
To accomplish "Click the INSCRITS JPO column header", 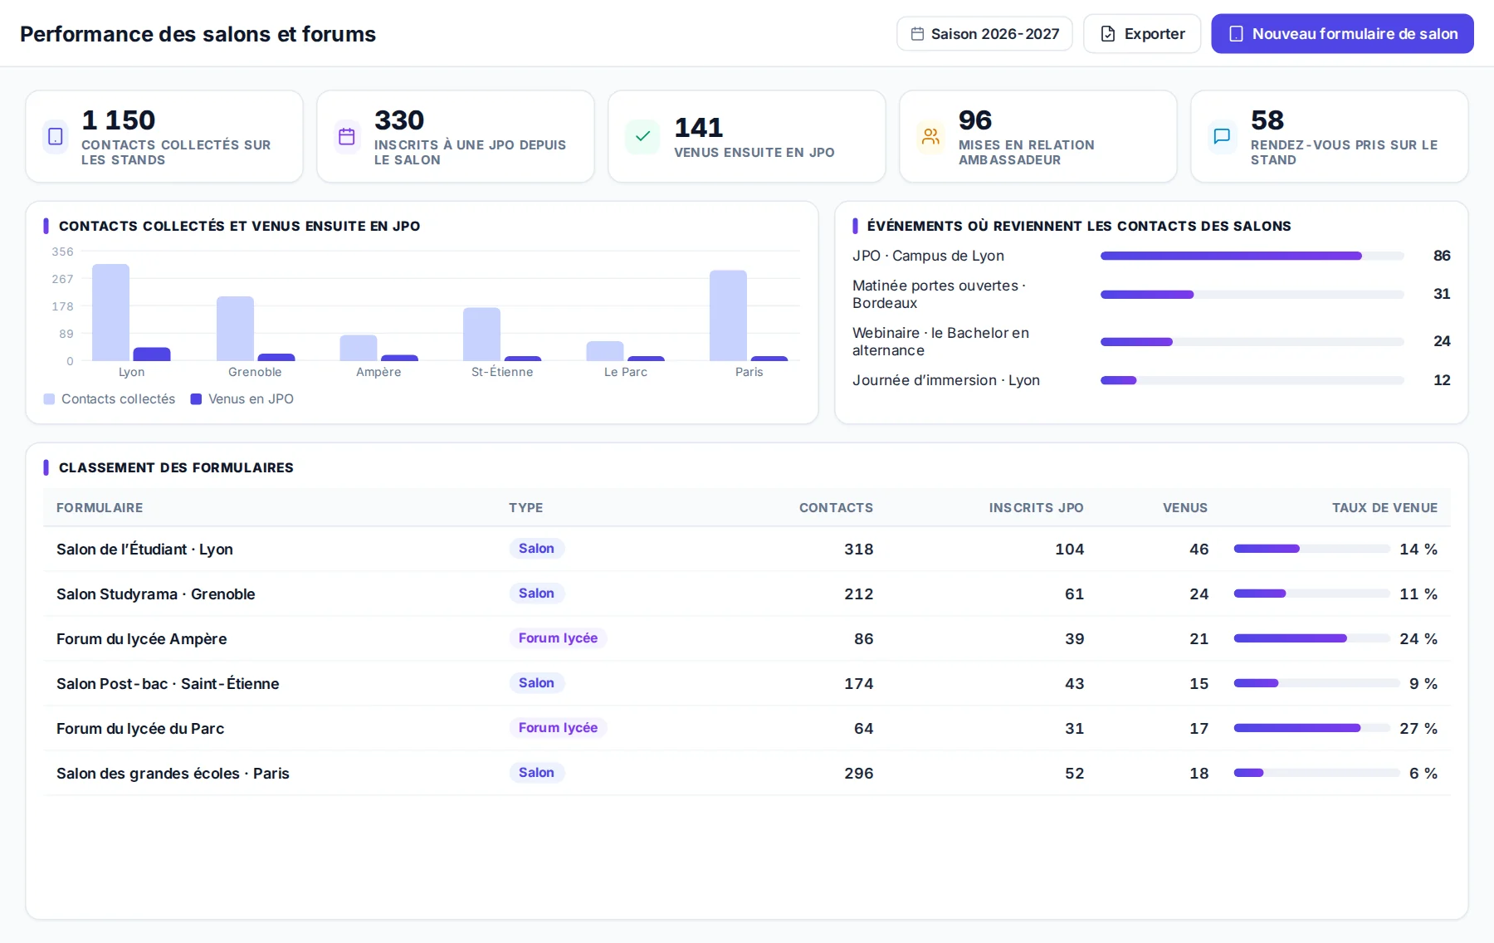I will click(x=1036, y=508).
